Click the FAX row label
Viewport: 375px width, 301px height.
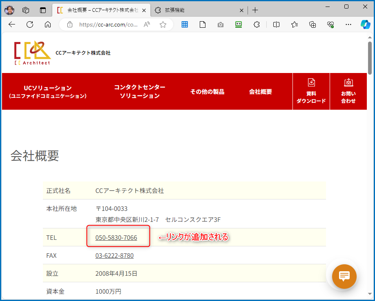[x=51, y=256]
